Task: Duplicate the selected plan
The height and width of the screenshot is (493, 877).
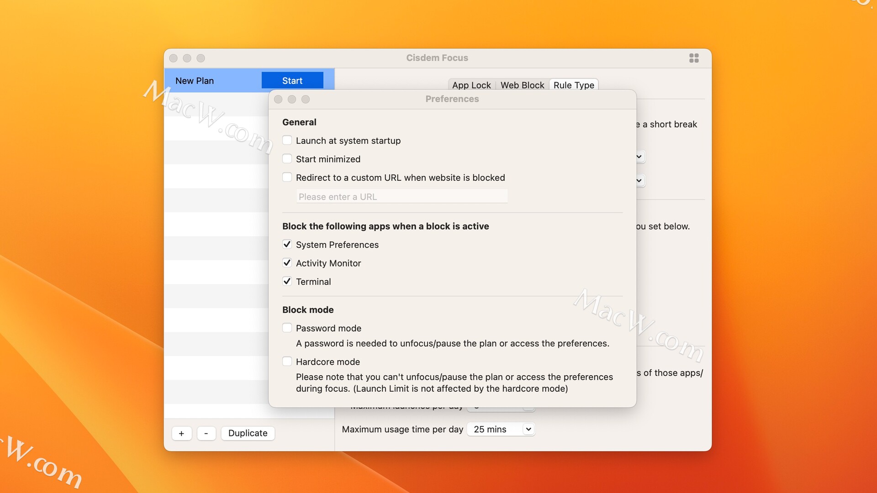Action: click(x=248, y=433)
